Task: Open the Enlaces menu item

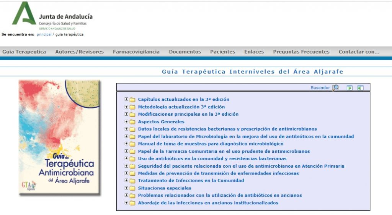Action: pos(254,52)
